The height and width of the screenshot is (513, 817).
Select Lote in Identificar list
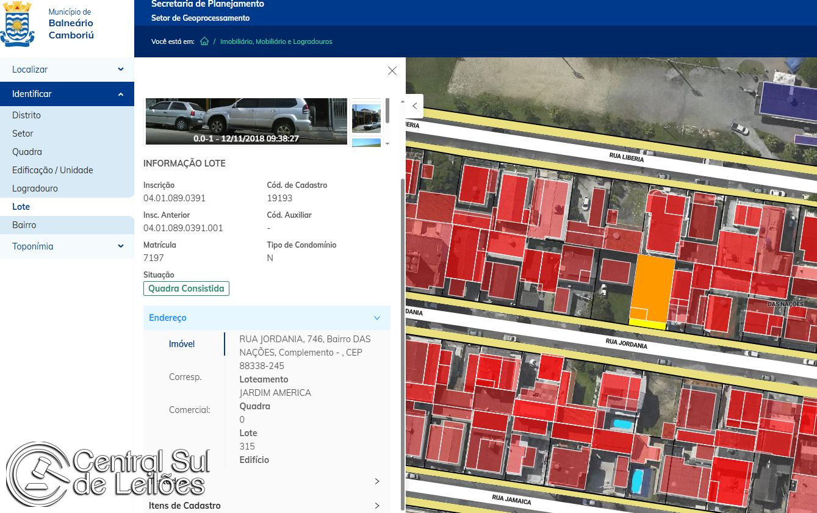click(x=21, y=207)
